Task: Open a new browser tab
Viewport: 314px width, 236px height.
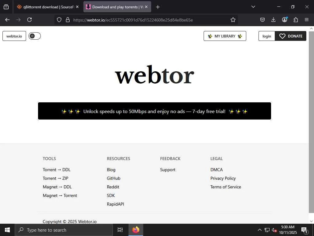Action: tap(158, 7)
